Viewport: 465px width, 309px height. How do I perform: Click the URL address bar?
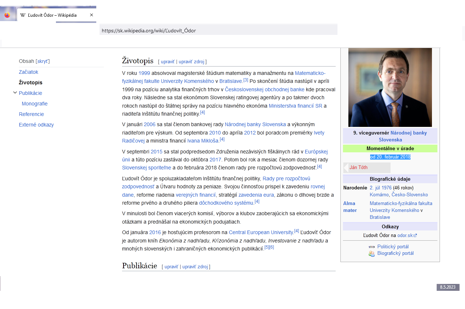click(x=218, y=31)
